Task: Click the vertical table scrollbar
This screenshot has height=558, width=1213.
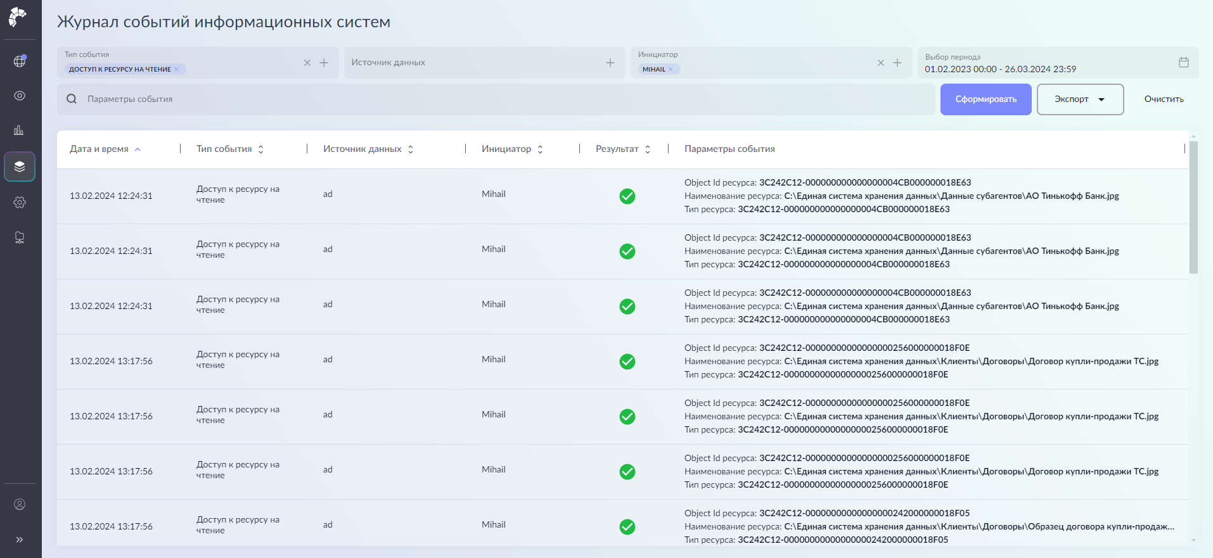Action: 1193,208
